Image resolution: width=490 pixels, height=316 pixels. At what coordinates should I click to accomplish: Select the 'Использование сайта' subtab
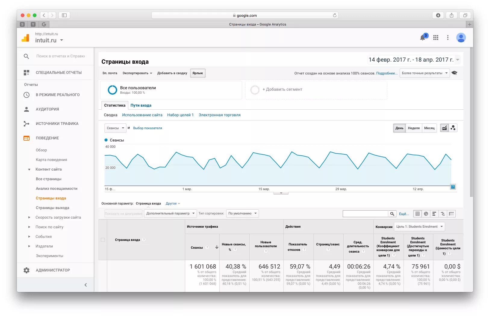point(142,115)
